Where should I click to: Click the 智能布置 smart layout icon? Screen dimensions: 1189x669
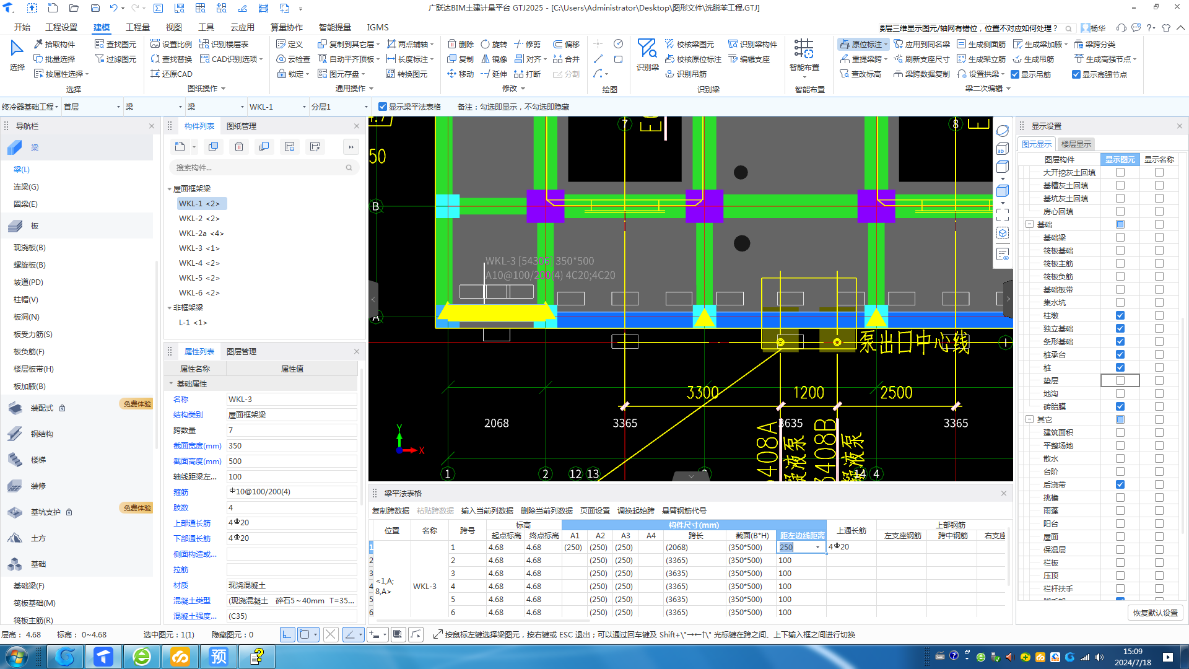tap(804, 55)
